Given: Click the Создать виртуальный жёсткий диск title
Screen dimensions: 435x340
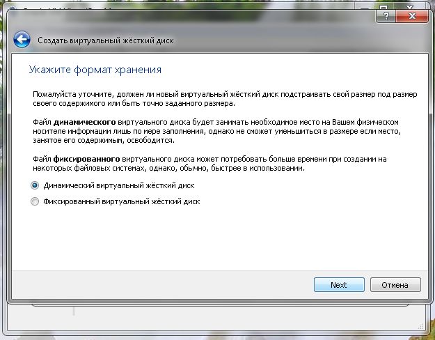Looking at the screenshot, I should [105, 40].
